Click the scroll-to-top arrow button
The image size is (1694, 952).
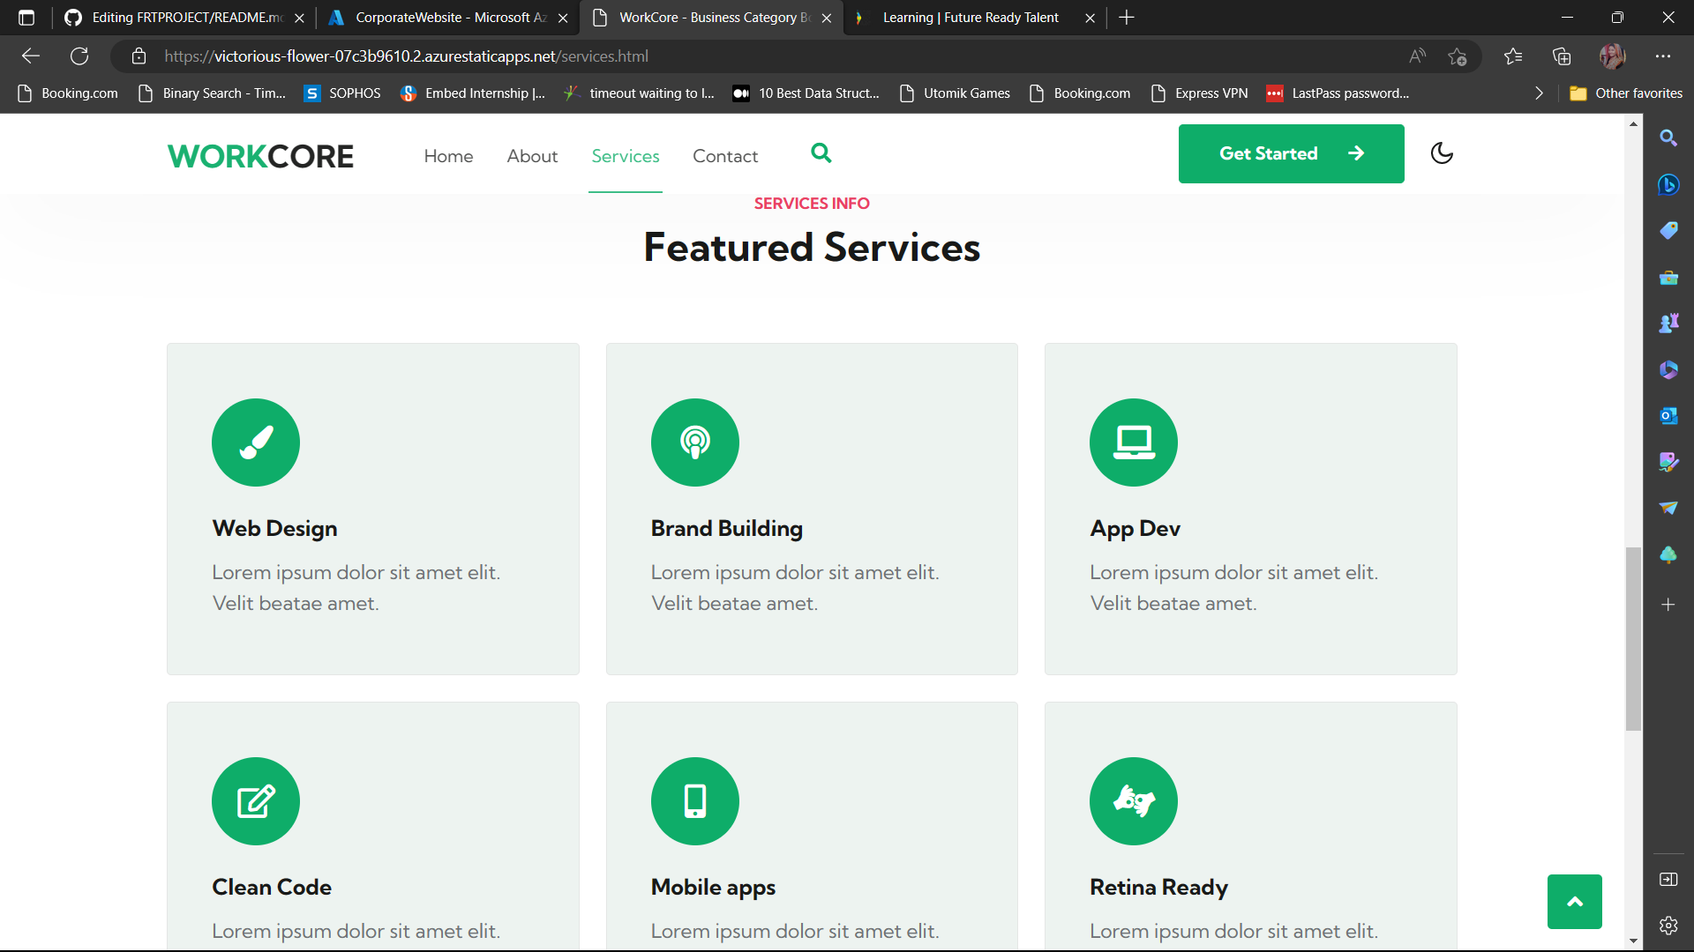pos(1574,901)
